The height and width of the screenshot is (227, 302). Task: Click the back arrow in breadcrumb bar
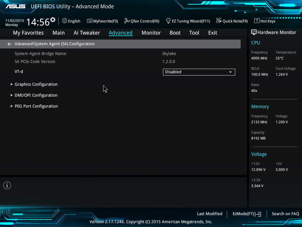coord(10,44)
